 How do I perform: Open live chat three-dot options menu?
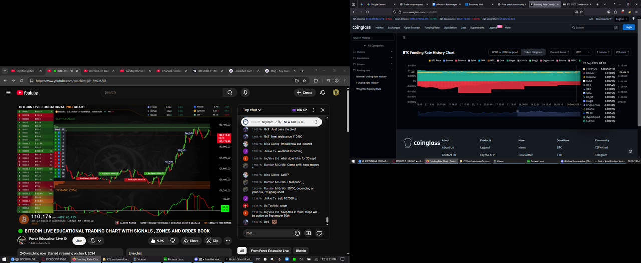click(x=313, y=110)
